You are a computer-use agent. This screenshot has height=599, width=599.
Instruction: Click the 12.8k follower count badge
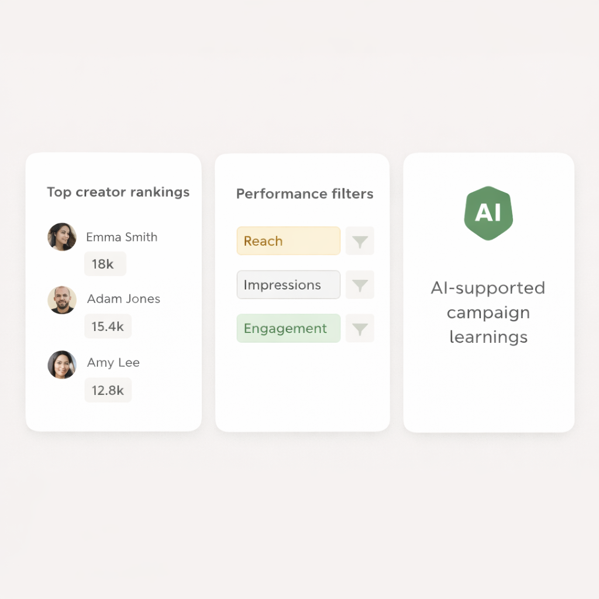click(x=108, y=390)
